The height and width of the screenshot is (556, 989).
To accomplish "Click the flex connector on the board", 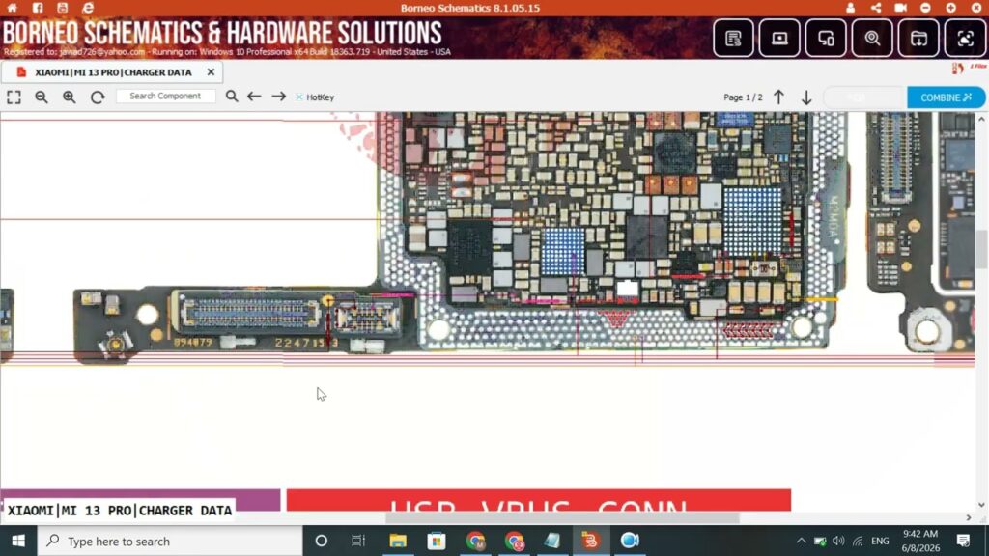I will (250, 314).
